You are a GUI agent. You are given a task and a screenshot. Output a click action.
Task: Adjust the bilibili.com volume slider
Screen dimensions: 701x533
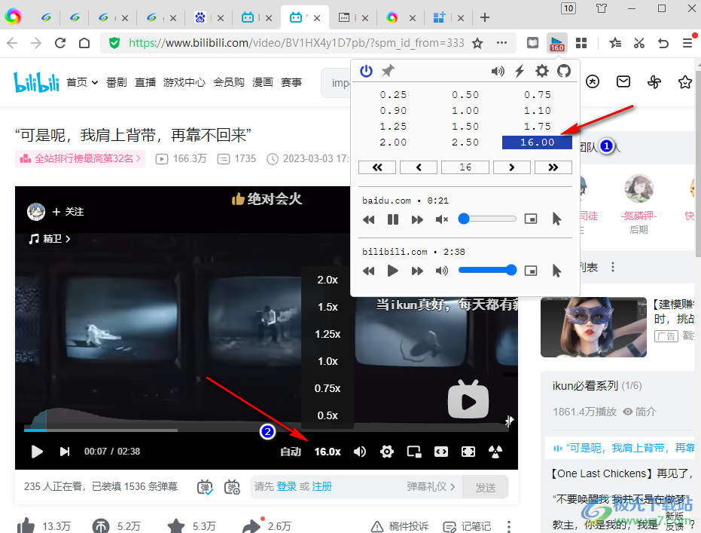pyautogui.click(x=487, y=270)
